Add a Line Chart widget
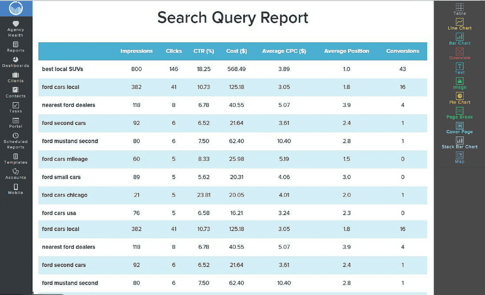This screenshot has height=295, width=485. point(459,22)
